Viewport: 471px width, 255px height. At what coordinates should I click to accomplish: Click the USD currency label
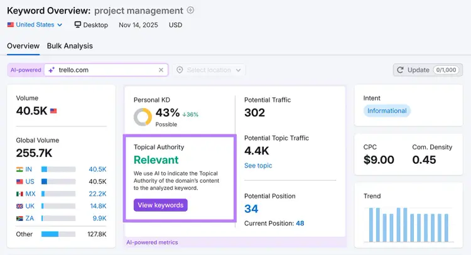(175, 25)
